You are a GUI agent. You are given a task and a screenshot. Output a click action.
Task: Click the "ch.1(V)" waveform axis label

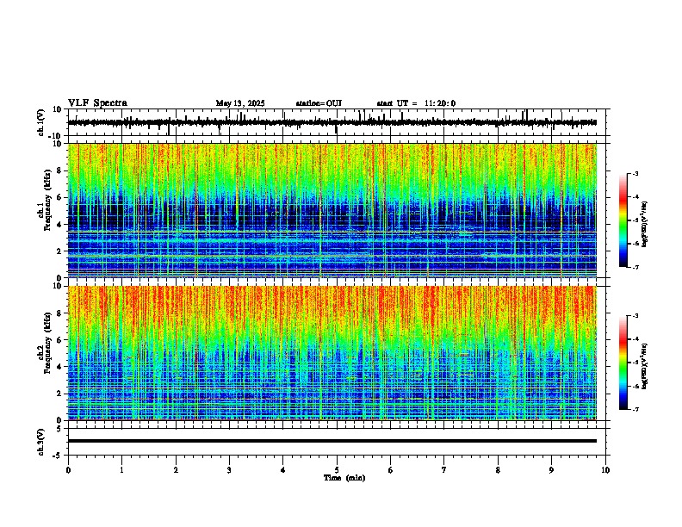tap(41, 122)
